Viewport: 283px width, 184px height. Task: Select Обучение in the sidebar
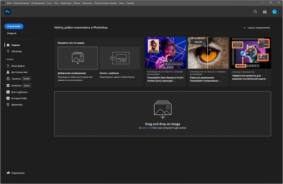click(x=16, y=51)
